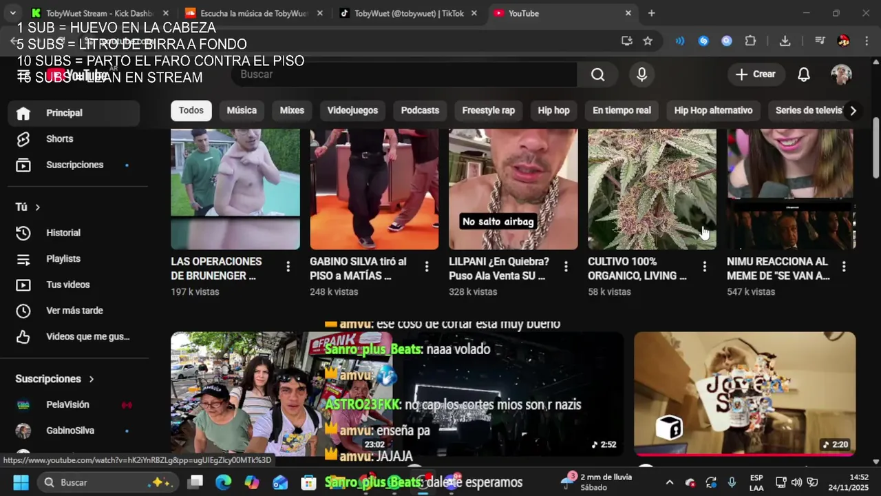Select Freestyle rap filter chip
The height and width of the screenshot is (496, 881).
(x=489, y=110)
